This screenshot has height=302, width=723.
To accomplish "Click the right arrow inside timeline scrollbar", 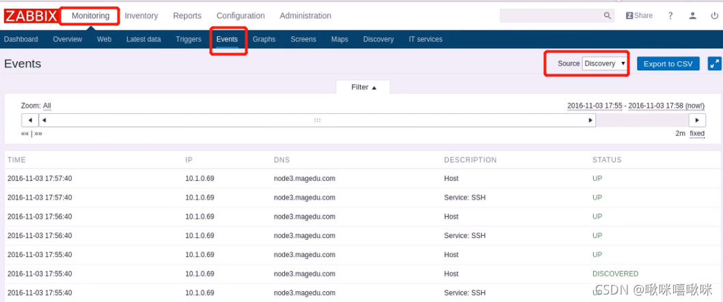I will click(x=590, y=121).
